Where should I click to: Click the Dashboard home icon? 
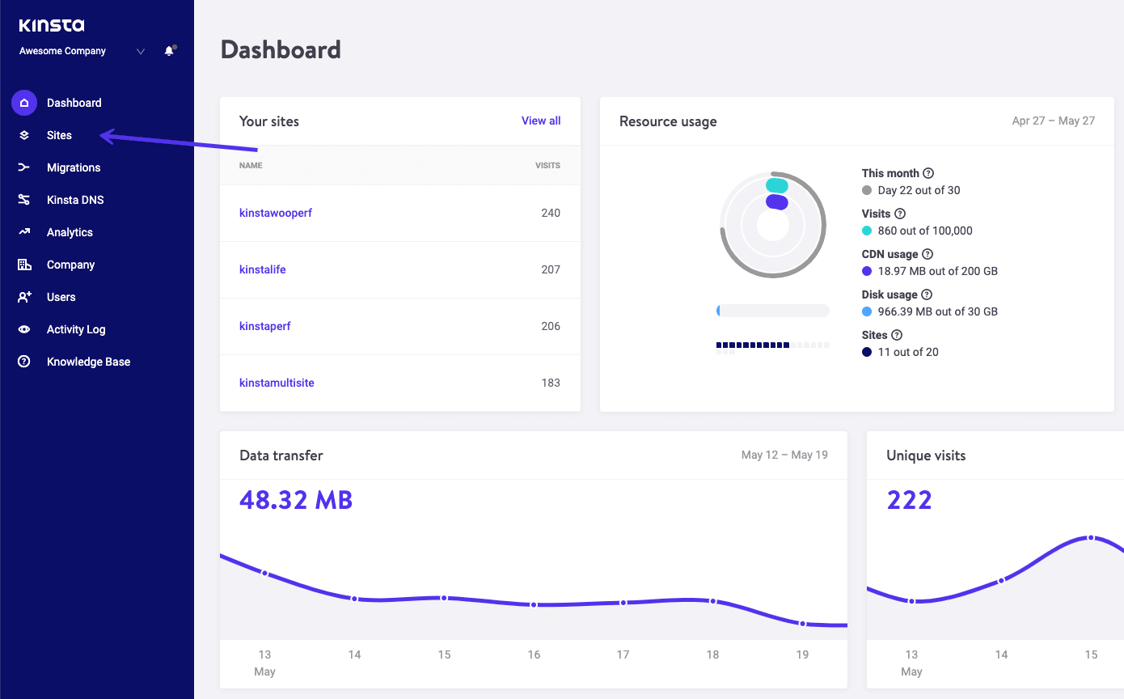point(24,103)
